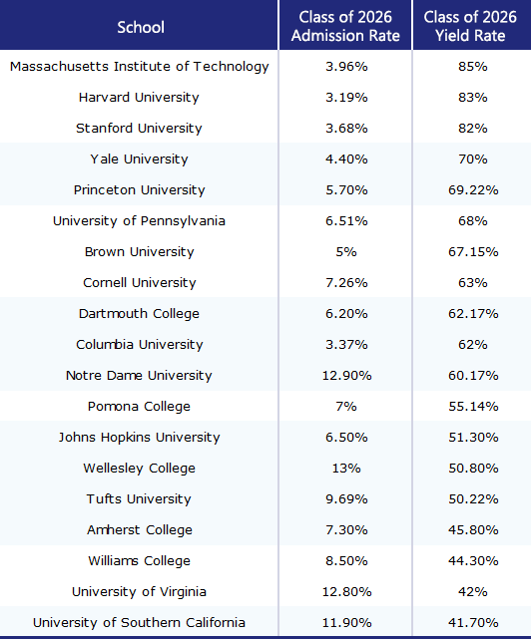The image size is (531, 639).
Task: Click the University of Pennsylvania cell
Action: point(139,221)
